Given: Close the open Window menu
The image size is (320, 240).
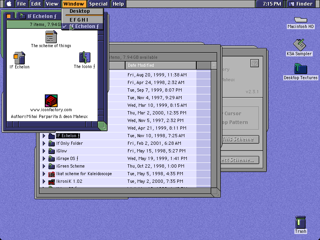Looking at the screenshot, I should (74, 4).
